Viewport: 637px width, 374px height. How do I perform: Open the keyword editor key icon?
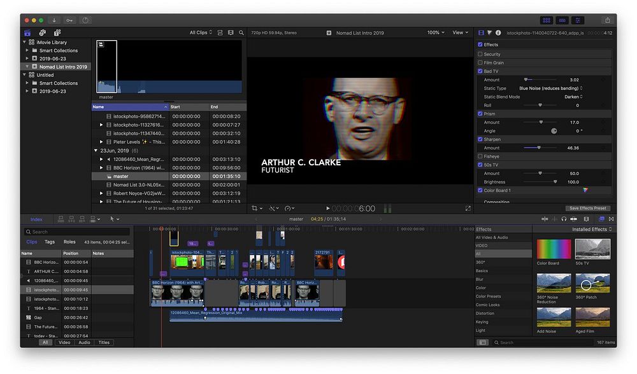(69, 20)
